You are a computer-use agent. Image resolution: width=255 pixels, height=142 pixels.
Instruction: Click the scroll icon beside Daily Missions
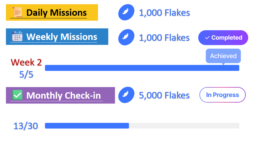pos(18,13)
